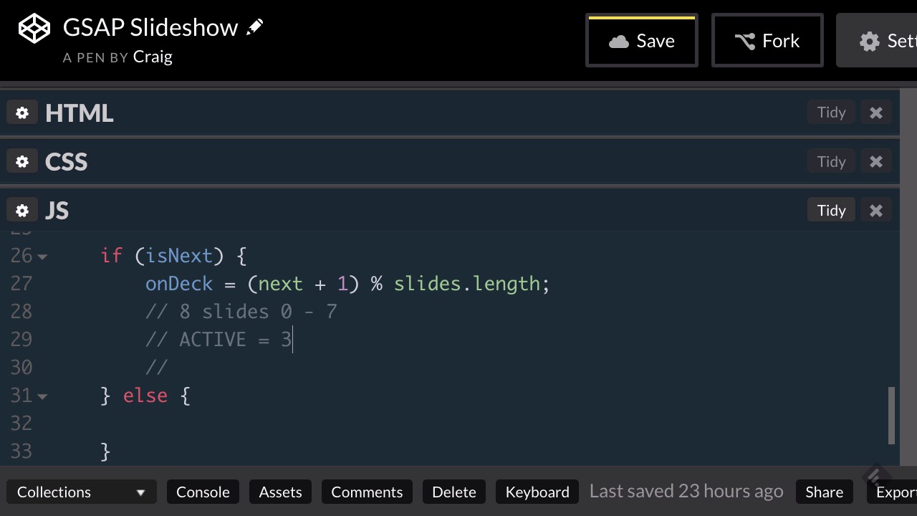Click the JS panel header title
This screenshot has width=917, height=516.
[57, 210]
